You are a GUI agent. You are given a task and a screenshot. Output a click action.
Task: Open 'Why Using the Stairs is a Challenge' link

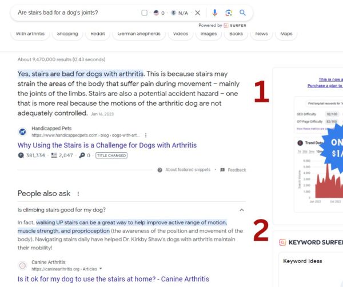pos(107,145)
